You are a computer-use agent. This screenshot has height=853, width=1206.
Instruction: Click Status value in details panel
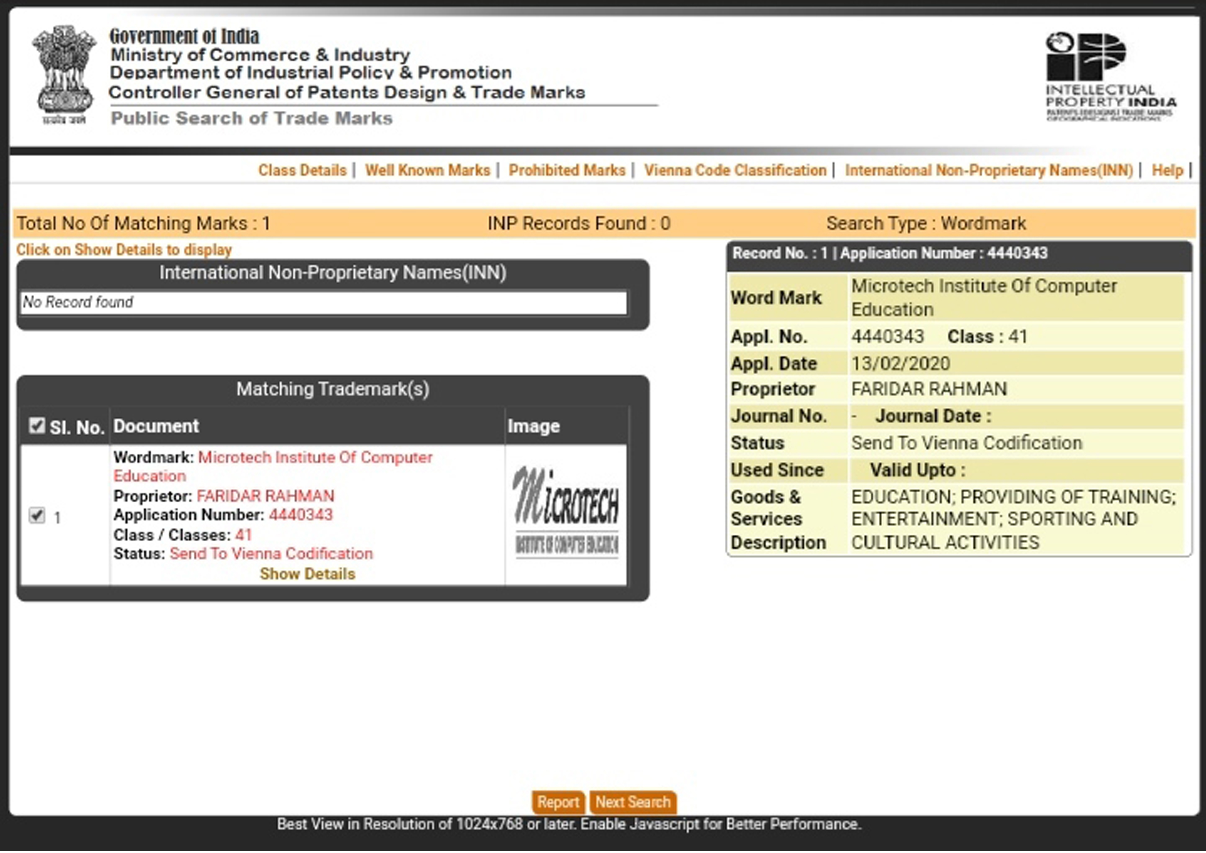[x=967, y=443]
